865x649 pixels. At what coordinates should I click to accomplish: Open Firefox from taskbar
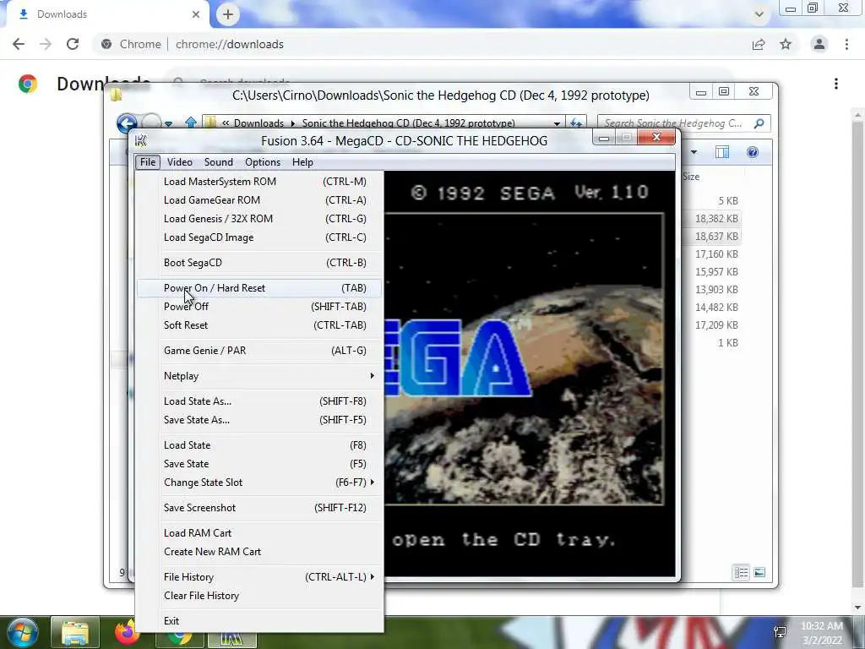click(127, 632)
